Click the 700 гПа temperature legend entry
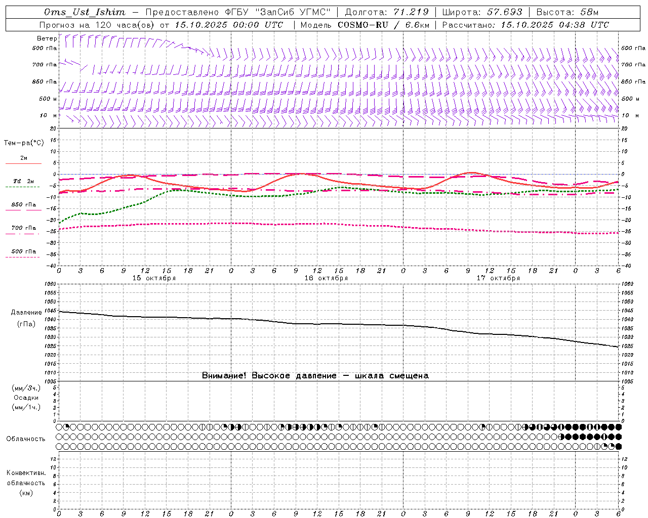The width and height of the screenshot is (648, 518). click(23, 230)
